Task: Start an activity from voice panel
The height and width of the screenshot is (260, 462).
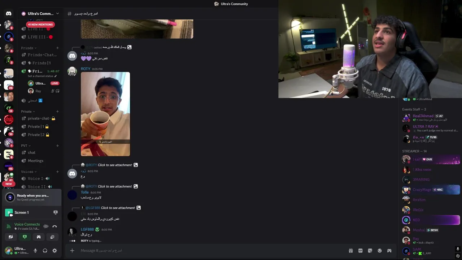Action: (x=39, y=237)
